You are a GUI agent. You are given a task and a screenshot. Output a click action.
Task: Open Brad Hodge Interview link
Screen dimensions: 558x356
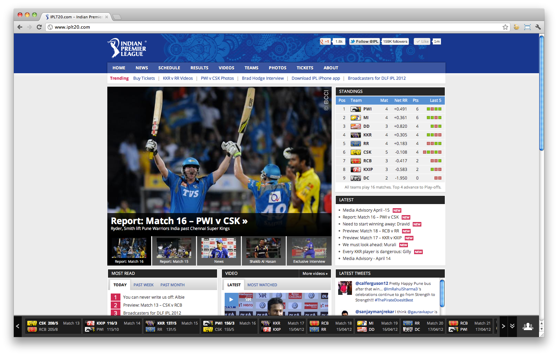pos(263,78)
